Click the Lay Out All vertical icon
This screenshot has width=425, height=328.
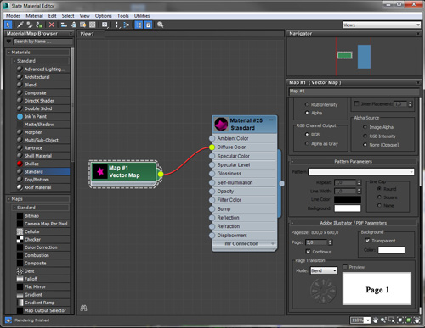117,25
